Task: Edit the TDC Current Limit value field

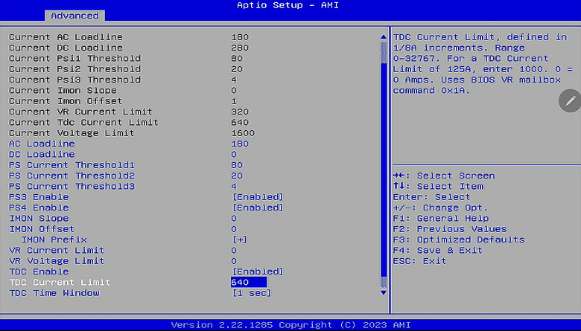Action: 249,282
